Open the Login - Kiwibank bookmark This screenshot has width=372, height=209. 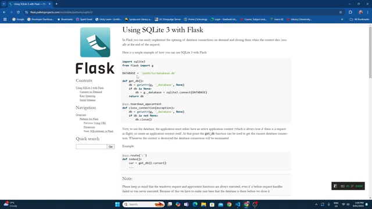224,19
